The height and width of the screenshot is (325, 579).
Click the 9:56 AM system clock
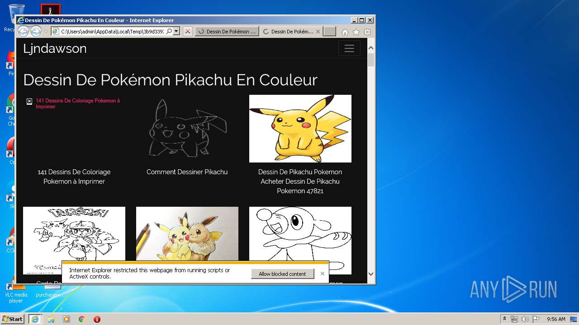(x=556, y=319)
